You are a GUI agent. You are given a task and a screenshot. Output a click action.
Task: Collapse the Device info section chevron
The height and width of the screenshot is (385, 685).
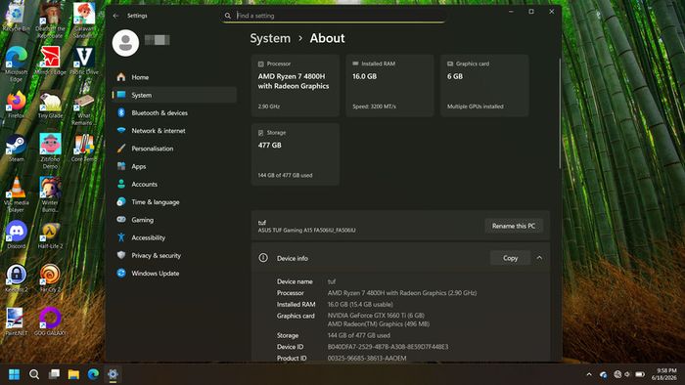coord(539,258)
